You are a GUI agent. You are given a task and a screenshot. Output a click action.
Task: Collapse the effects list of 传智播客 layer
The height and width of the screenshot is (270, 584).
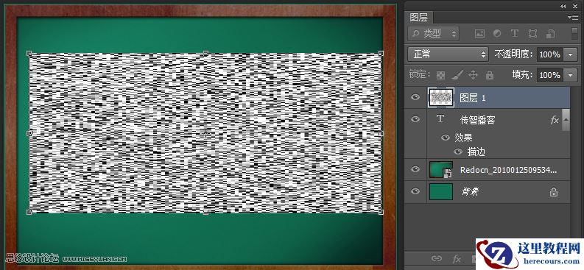(x=566, y=119)
